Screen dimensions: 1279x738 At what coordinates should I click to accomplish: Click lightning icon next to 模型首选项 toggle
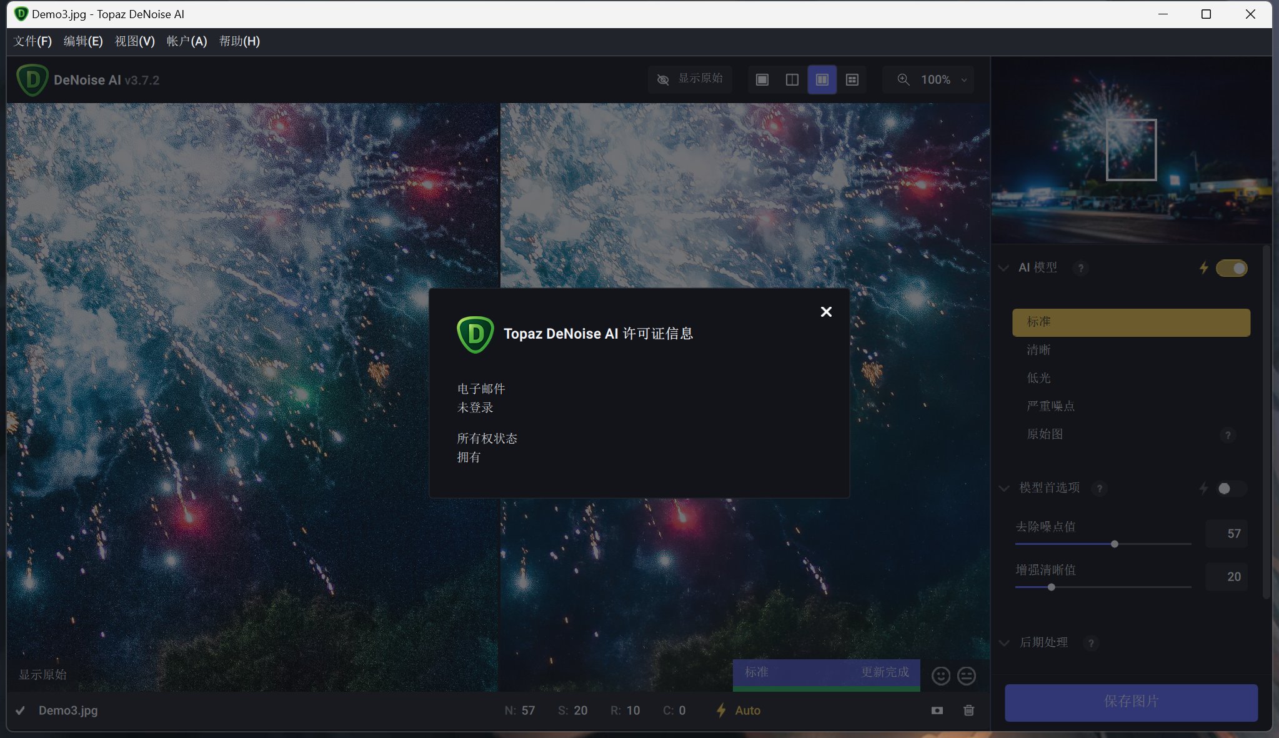(1203, 488)
